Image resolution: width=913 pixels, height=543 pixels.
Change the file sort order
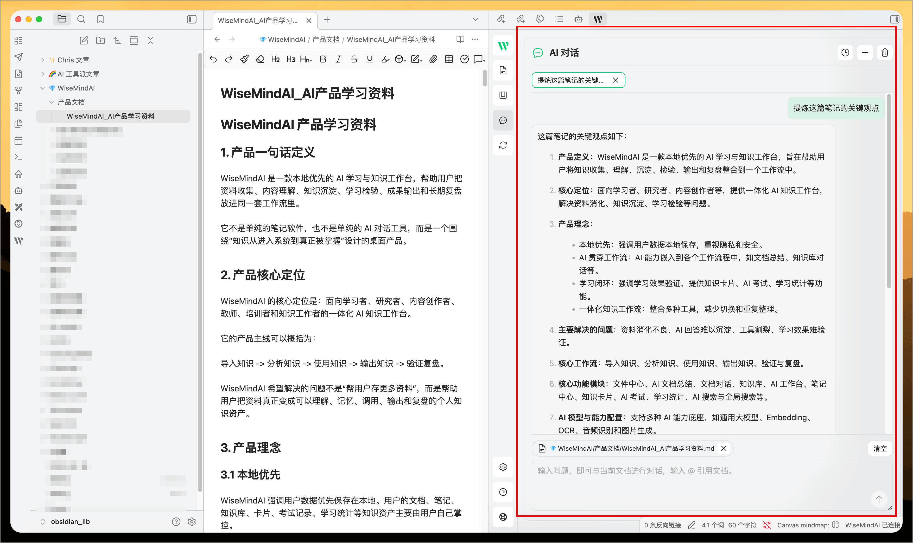117,40
